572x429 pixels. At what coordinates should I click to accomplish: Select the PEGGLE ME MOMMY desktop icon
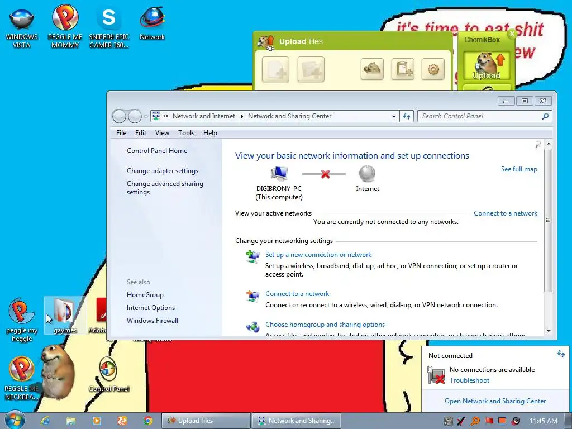65,27
